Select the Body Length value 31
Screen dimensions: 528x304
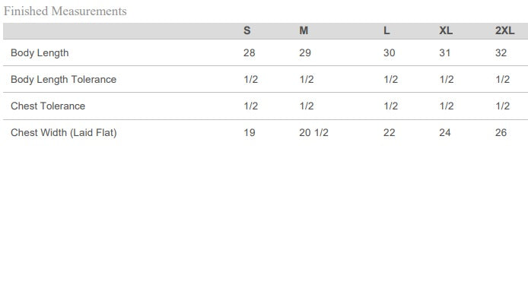point(445,53)
